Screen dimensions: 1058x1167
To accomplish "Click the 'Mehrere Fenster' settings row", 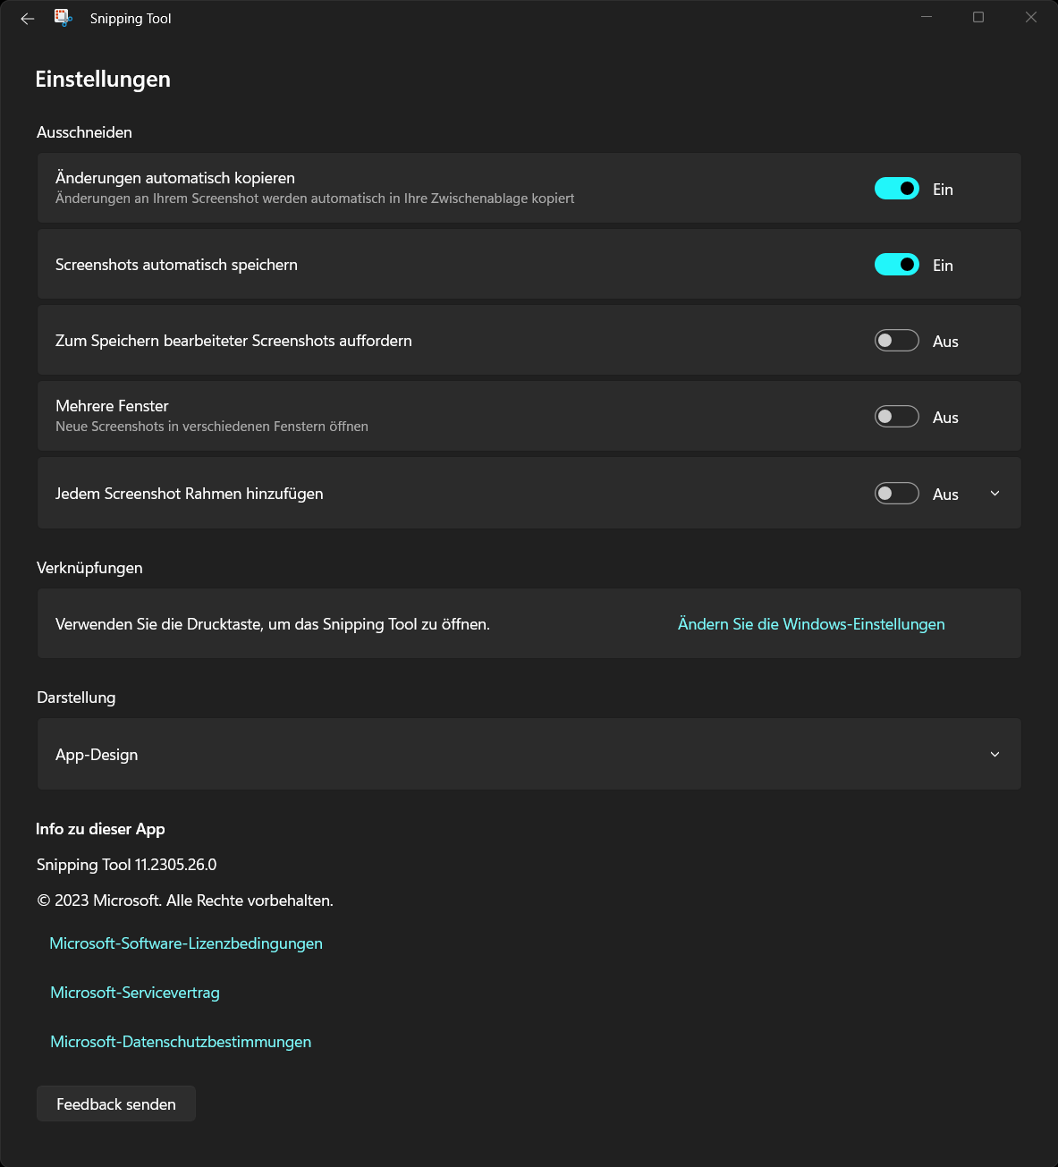I will (x=447, y=416).
